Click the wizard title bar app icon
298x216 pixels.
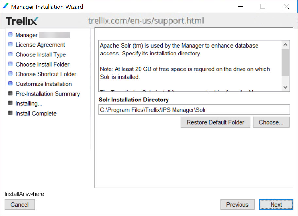click(x=6, y=6)
